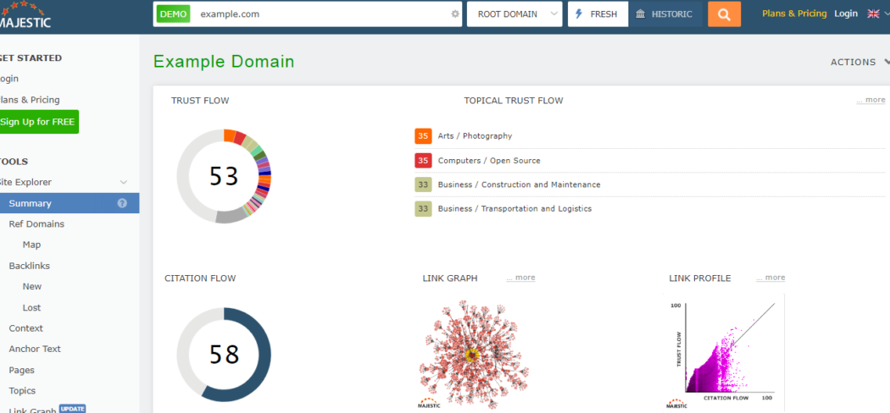Click red 35 Computers / Open Source swatch
Viewport: 890px width, 413px height.
[423, 160]
